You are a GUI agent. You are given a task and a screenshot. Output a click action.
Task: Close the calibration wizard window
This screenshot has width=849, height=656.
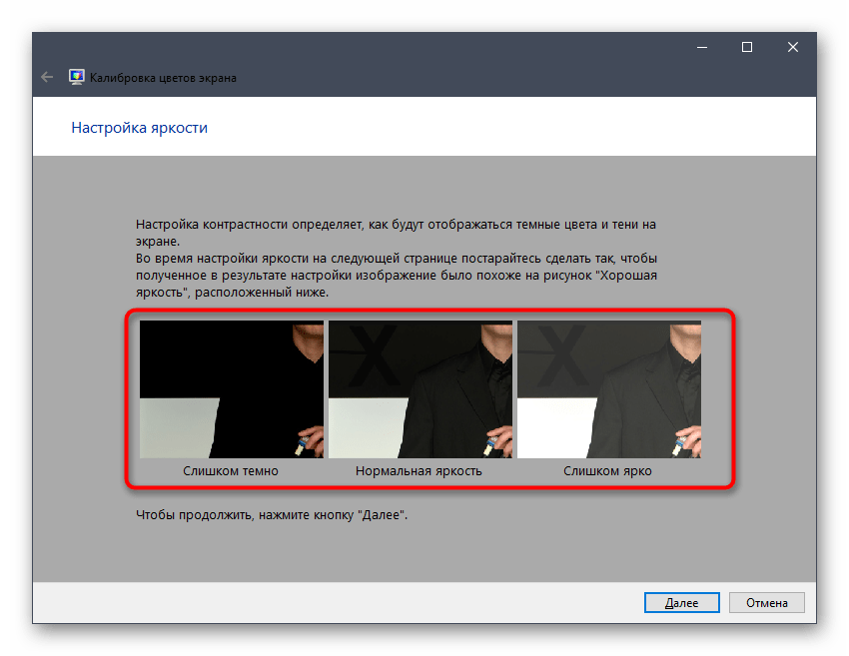[x=792, y=47]
